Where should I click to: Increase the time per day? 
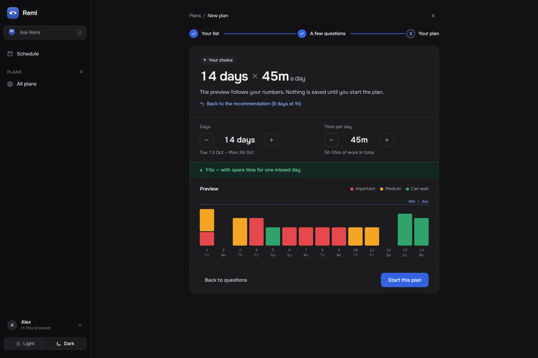(387, 140)
